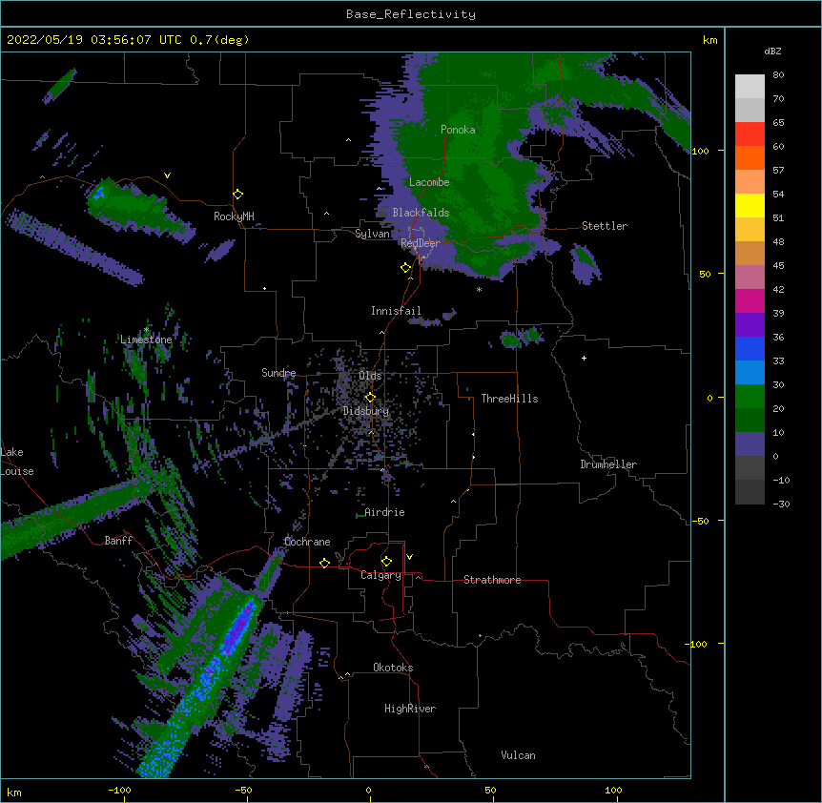Pick the bright green 20–30 dBZ legend swatch
The image size is (822, 803).
[750, 397]
